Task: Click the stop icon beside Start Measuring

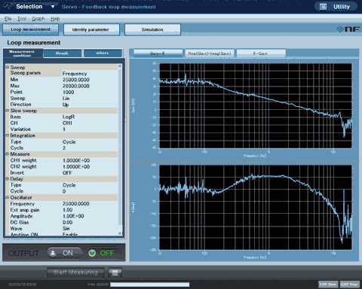Action: coord(115,272)
